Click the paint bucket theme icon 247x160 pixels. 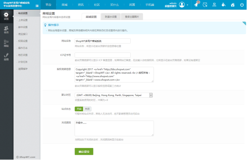[x=223, y=5]
